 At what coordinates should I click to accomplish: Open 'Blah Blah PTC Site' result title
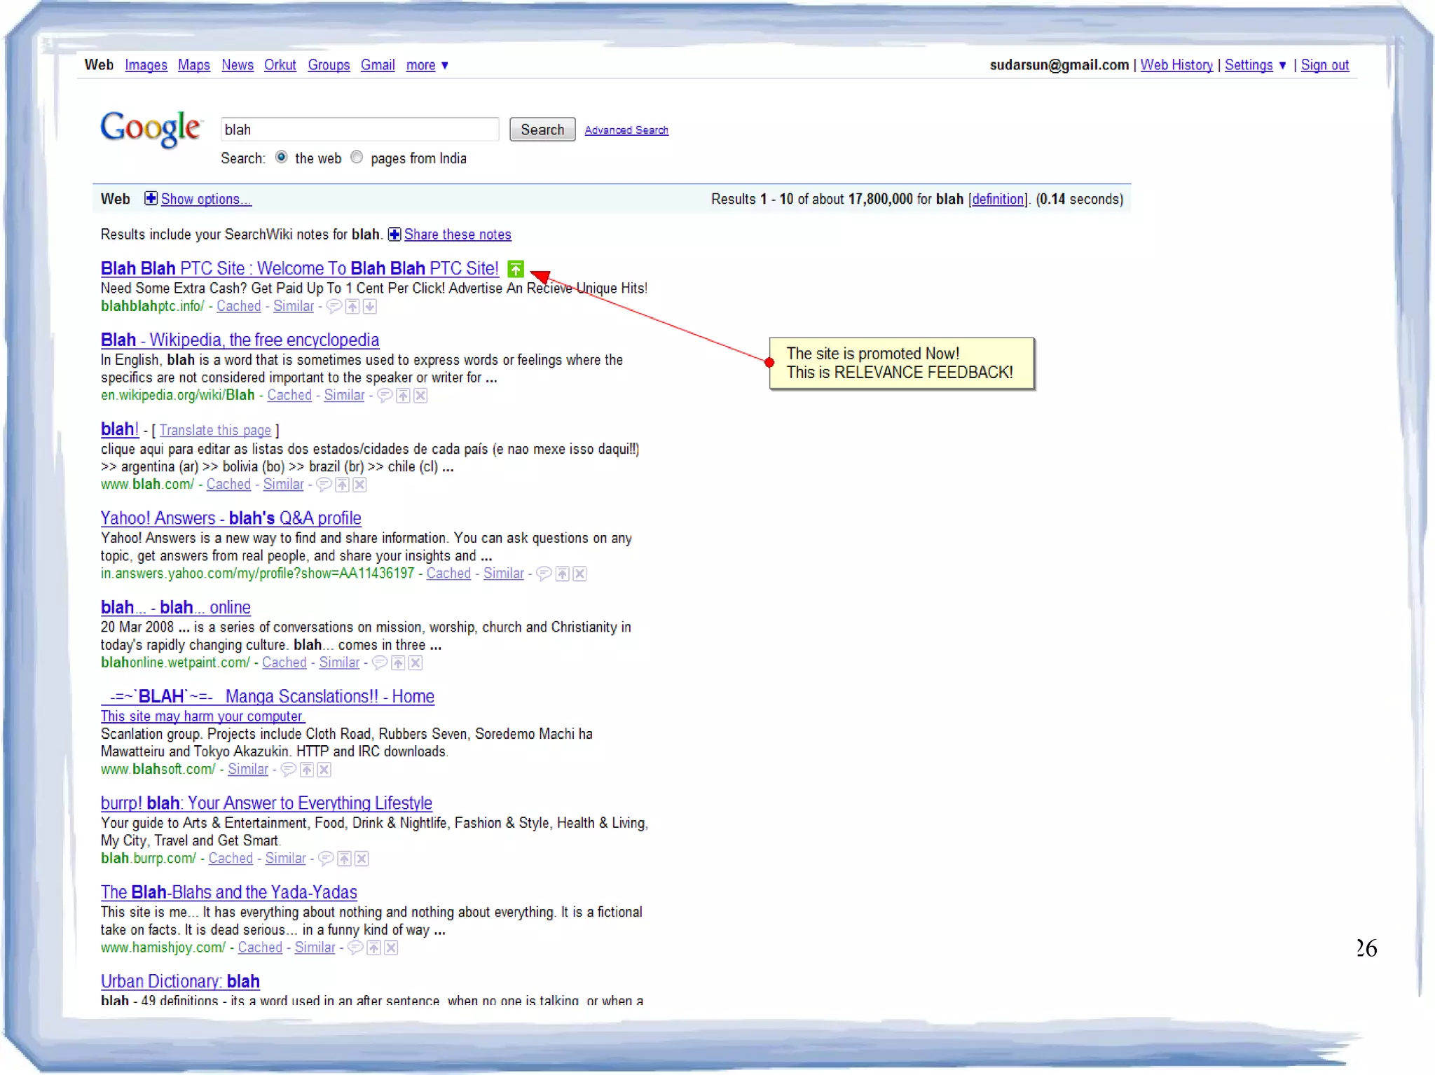point(300,268)
